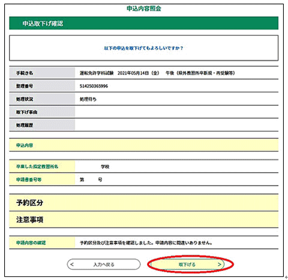
Task: Click the left chevron on 入力へ戻る
Action: (x=72, y=264)
